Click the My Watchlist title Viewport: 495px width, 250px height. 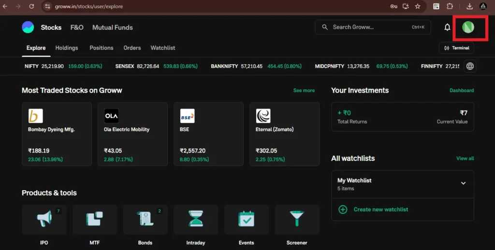tap(354, 181)
